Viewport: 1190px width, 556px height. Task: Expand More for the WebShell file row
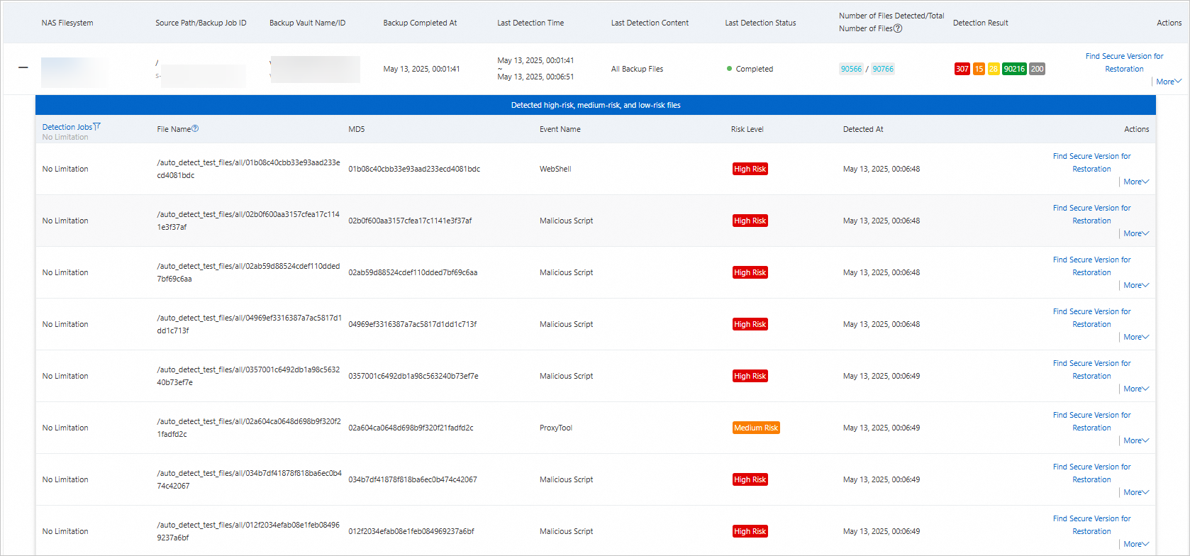pyautogui.click(x=1136, y=182)
